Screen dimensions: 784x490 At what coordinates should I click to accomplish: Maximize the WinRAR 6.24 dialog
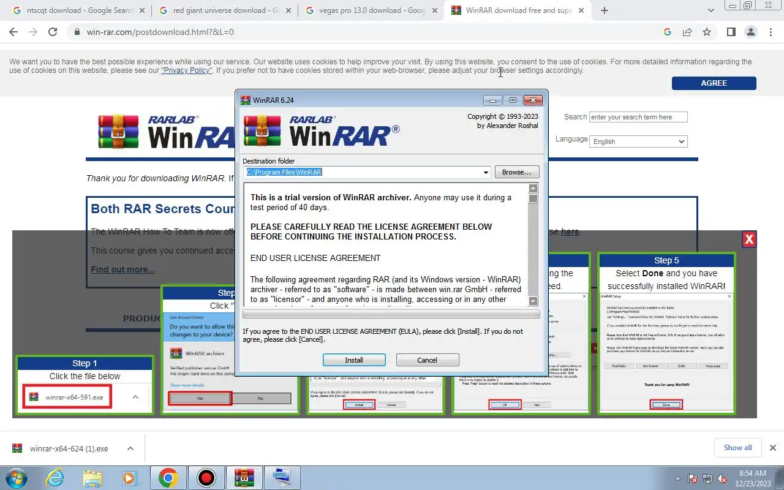513,100
